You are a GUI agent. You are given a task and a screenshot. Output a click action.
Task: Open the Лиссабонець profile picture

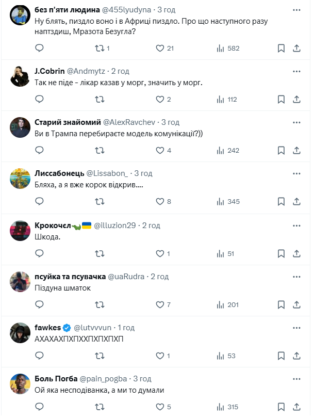20,178
